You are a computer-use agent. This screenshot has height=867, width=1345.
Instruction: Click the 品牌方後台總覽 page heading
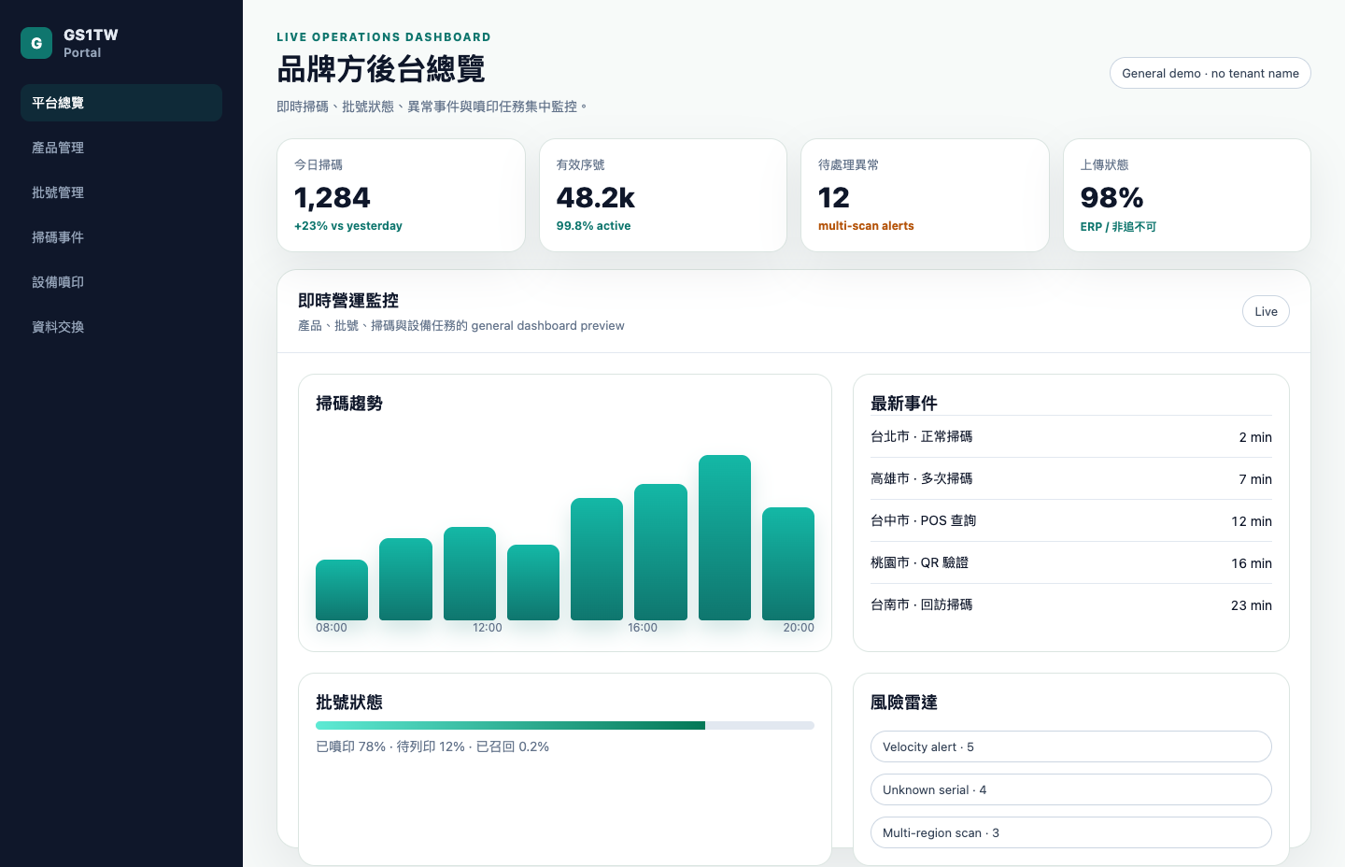[381, 69]
